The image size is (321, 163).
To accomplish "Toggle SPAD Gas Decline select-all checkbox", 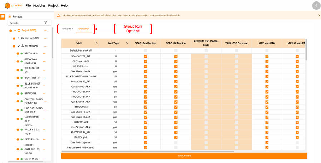I will (x=145, y=51).
